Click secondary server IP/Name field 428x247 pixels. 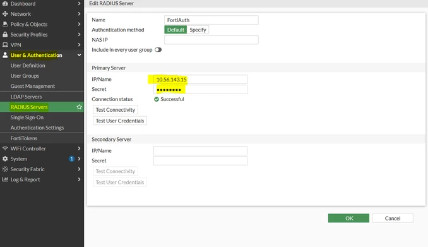click(200, 151)
